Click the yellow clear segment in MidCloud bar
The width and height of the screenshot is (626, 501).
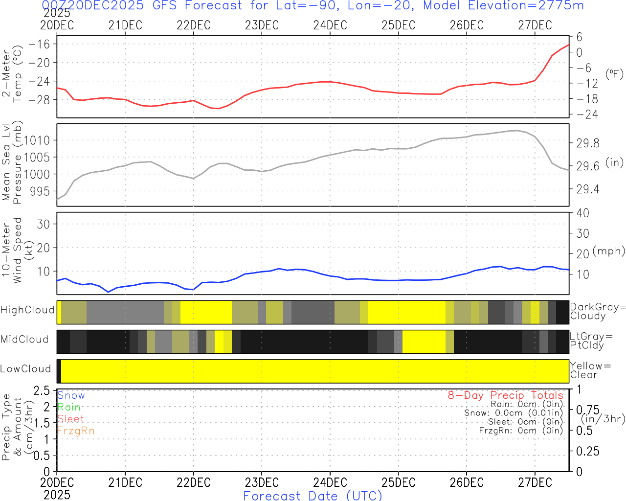tap(424, 342)
